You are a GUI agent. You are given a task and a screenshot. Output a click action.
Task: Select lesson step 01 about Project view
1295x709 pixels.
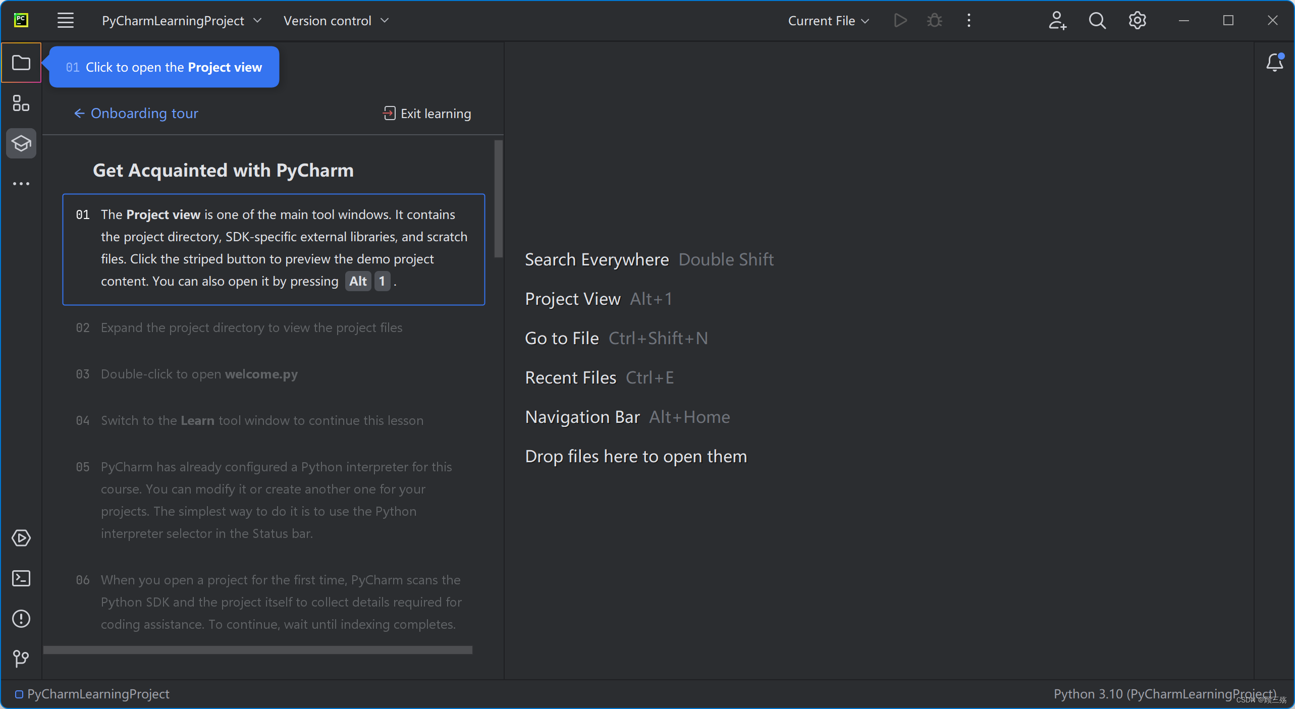click(x=274, y=249)
